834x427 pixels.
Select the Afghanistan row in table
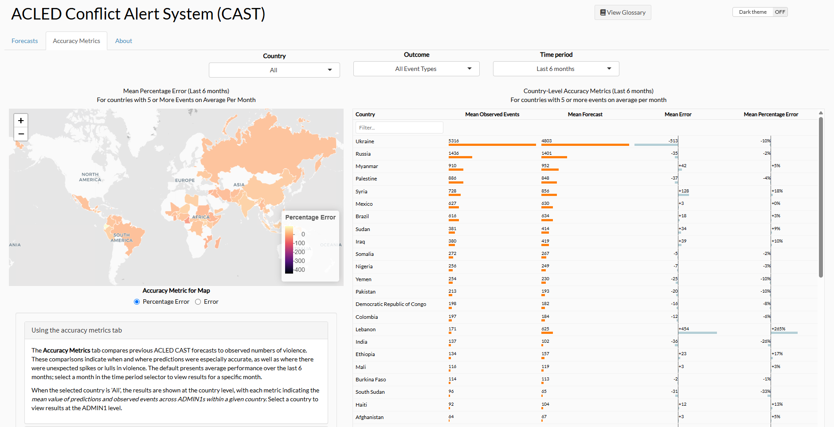tap(585, 417)
